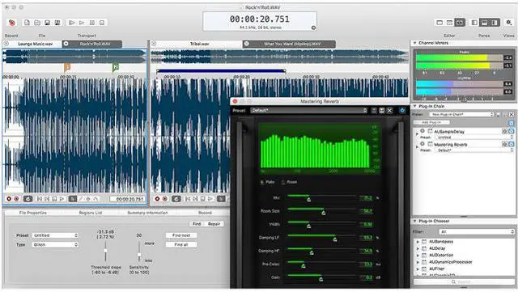Image resolution: width=518 pixels, height=292 pixels.
Task: Click the record dot in right editor bar
Action: click(x=157, y=199)
